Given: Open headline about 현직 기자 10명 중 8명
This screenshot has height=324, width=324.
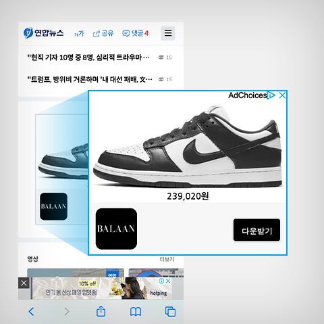Looking at the screenshot, I should (x=88, y=57).
